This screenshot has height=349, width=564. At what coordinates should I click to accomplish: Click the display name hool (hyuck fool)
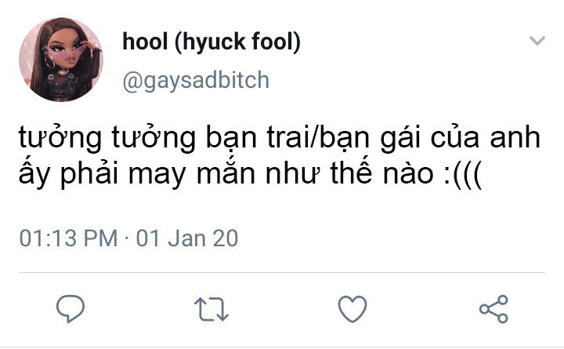tap(211, 42)
